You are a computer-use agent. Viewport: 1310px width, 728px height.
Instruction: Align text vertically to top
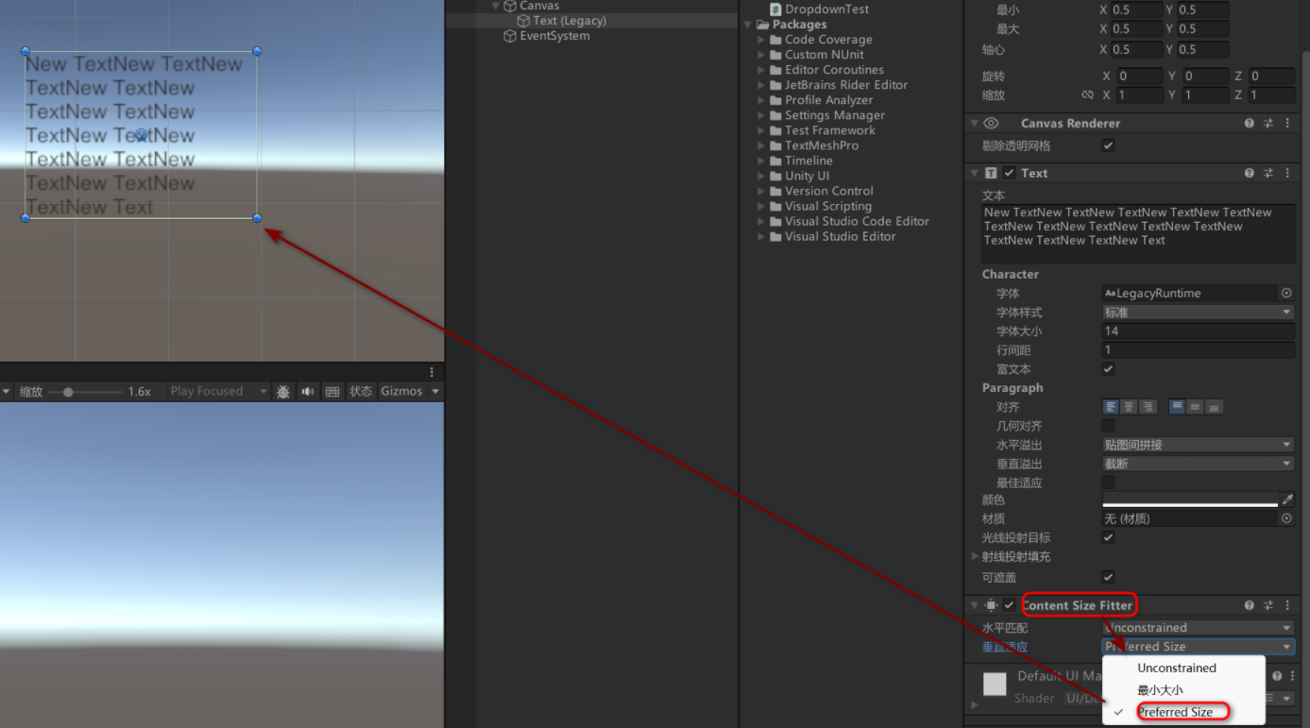(x=1177, y=407)
